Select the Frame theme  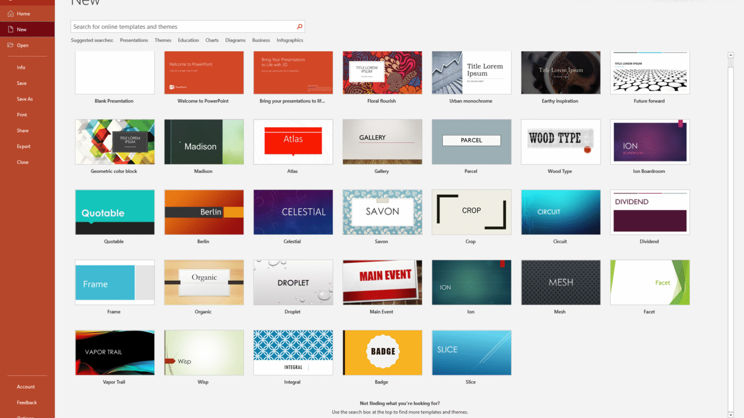coord(115,283)
